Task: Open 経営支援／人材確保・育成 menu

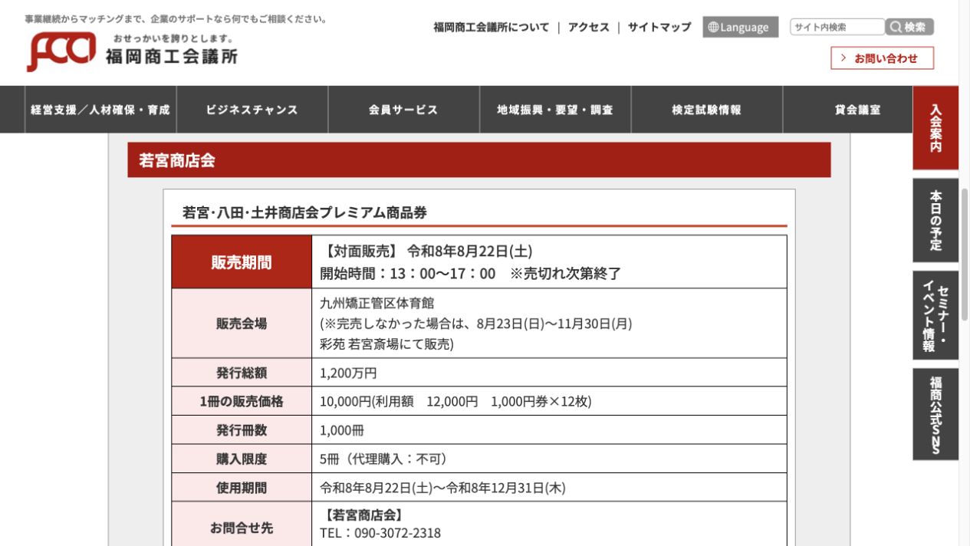Action: click(x=100, y=110)
